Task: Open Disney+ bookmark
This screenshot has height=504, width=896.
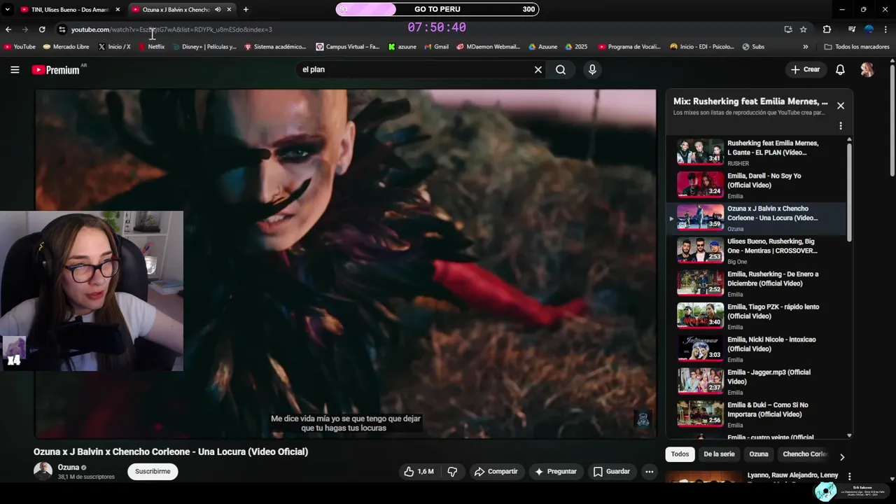Action: tap(204, 47)
